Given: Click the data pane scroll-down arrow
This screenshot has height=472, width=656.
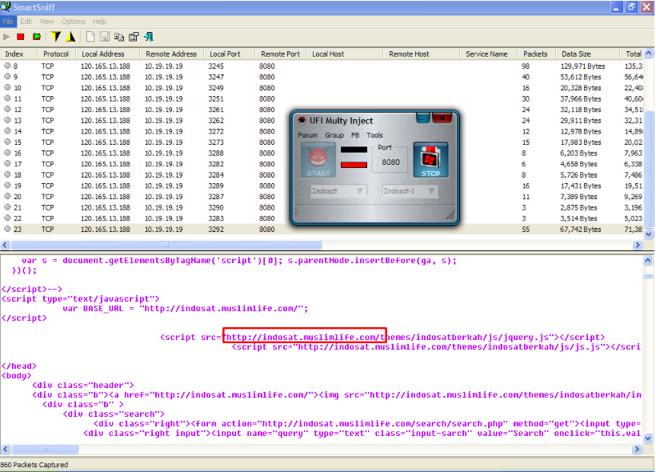Looking at the screenshot, I should point(648,438).
